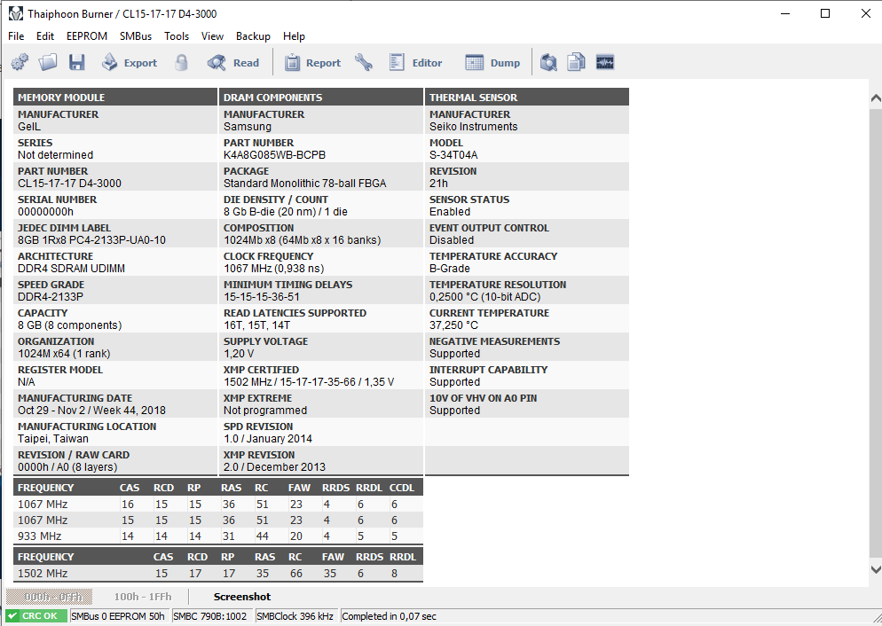Click the Samsung manufacturer value
This screenshot has width=882, height=626.
[x=248, y=127]
